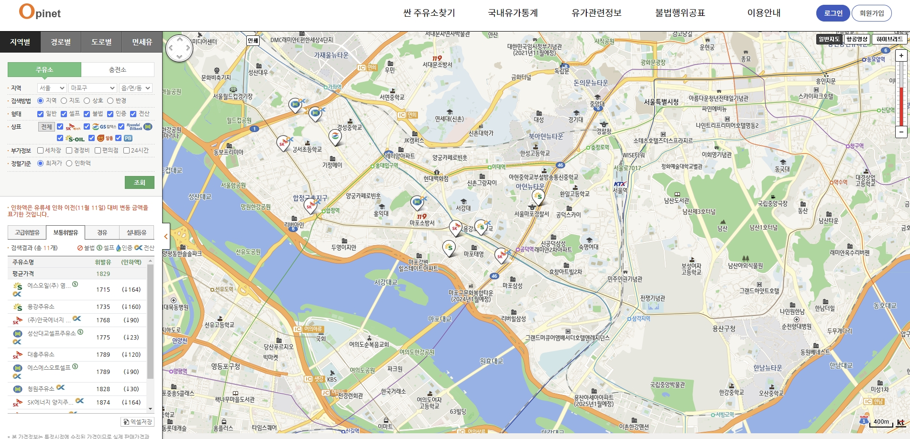Select 인하액 sort radio
910x439 pixels.
69,164
